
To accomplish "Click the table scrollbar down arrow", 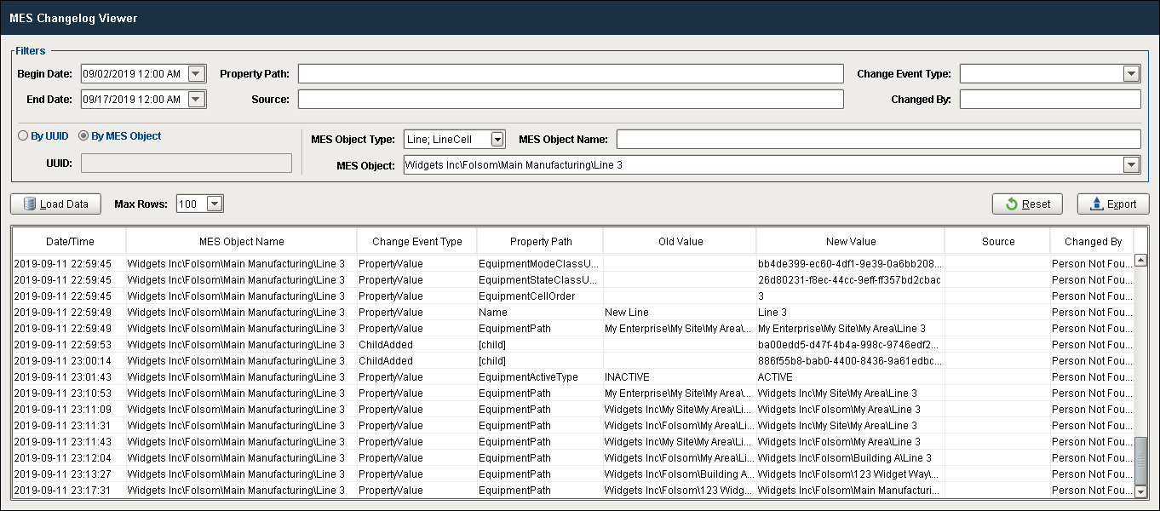I will tap(1140, 491).
